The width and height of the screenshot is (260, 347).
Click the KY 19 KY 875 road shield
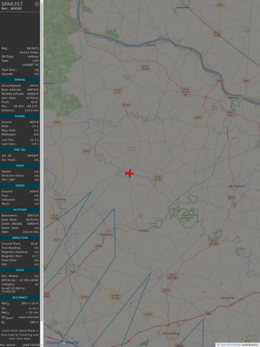tap(145, 68)
